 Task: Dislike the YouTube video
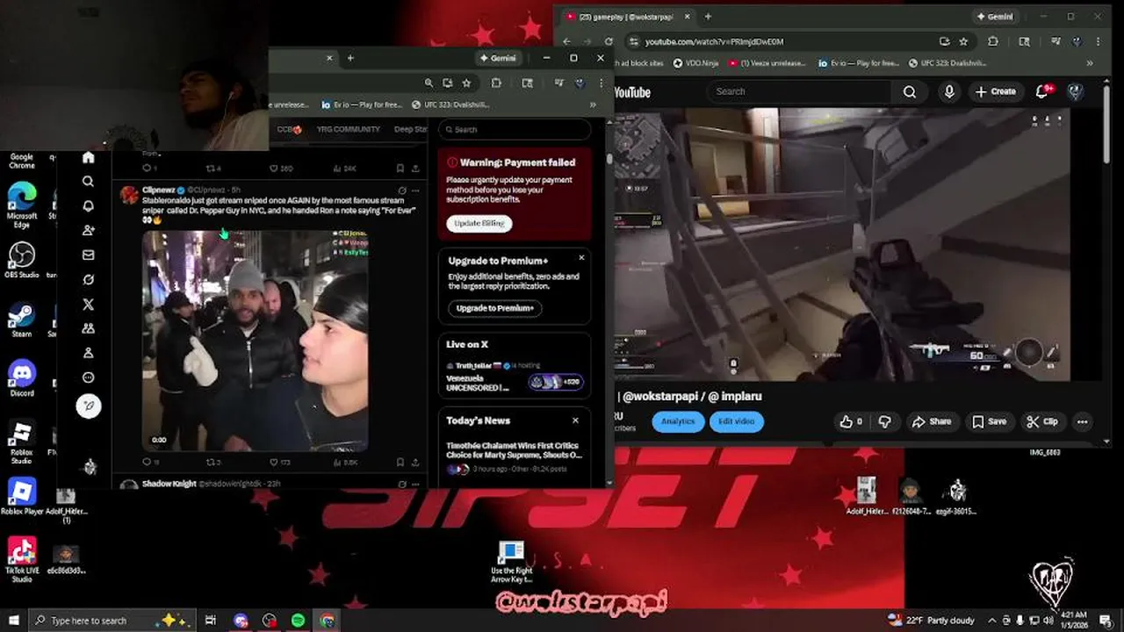pyautogui.click(x=885, y=421)
